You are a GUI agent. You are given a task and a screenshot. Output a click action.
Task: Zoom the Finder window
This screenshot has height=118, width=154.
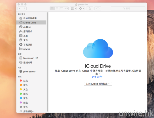click(25, 4)
